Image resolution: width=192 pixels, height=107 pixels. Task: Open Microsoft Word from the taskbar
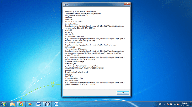pos(38,104)
